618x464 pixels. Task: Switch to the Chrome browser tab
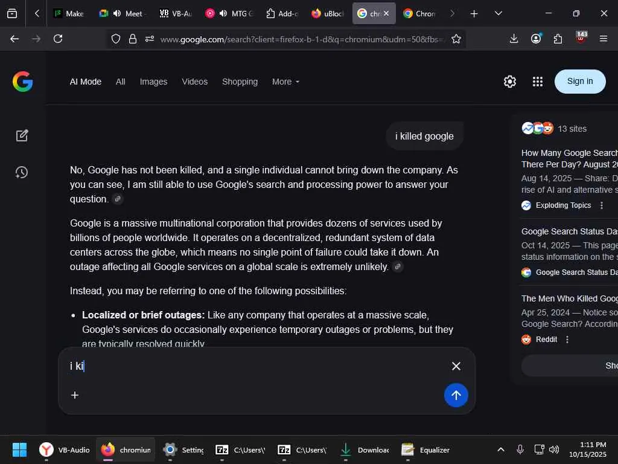(x=420, y=13)
